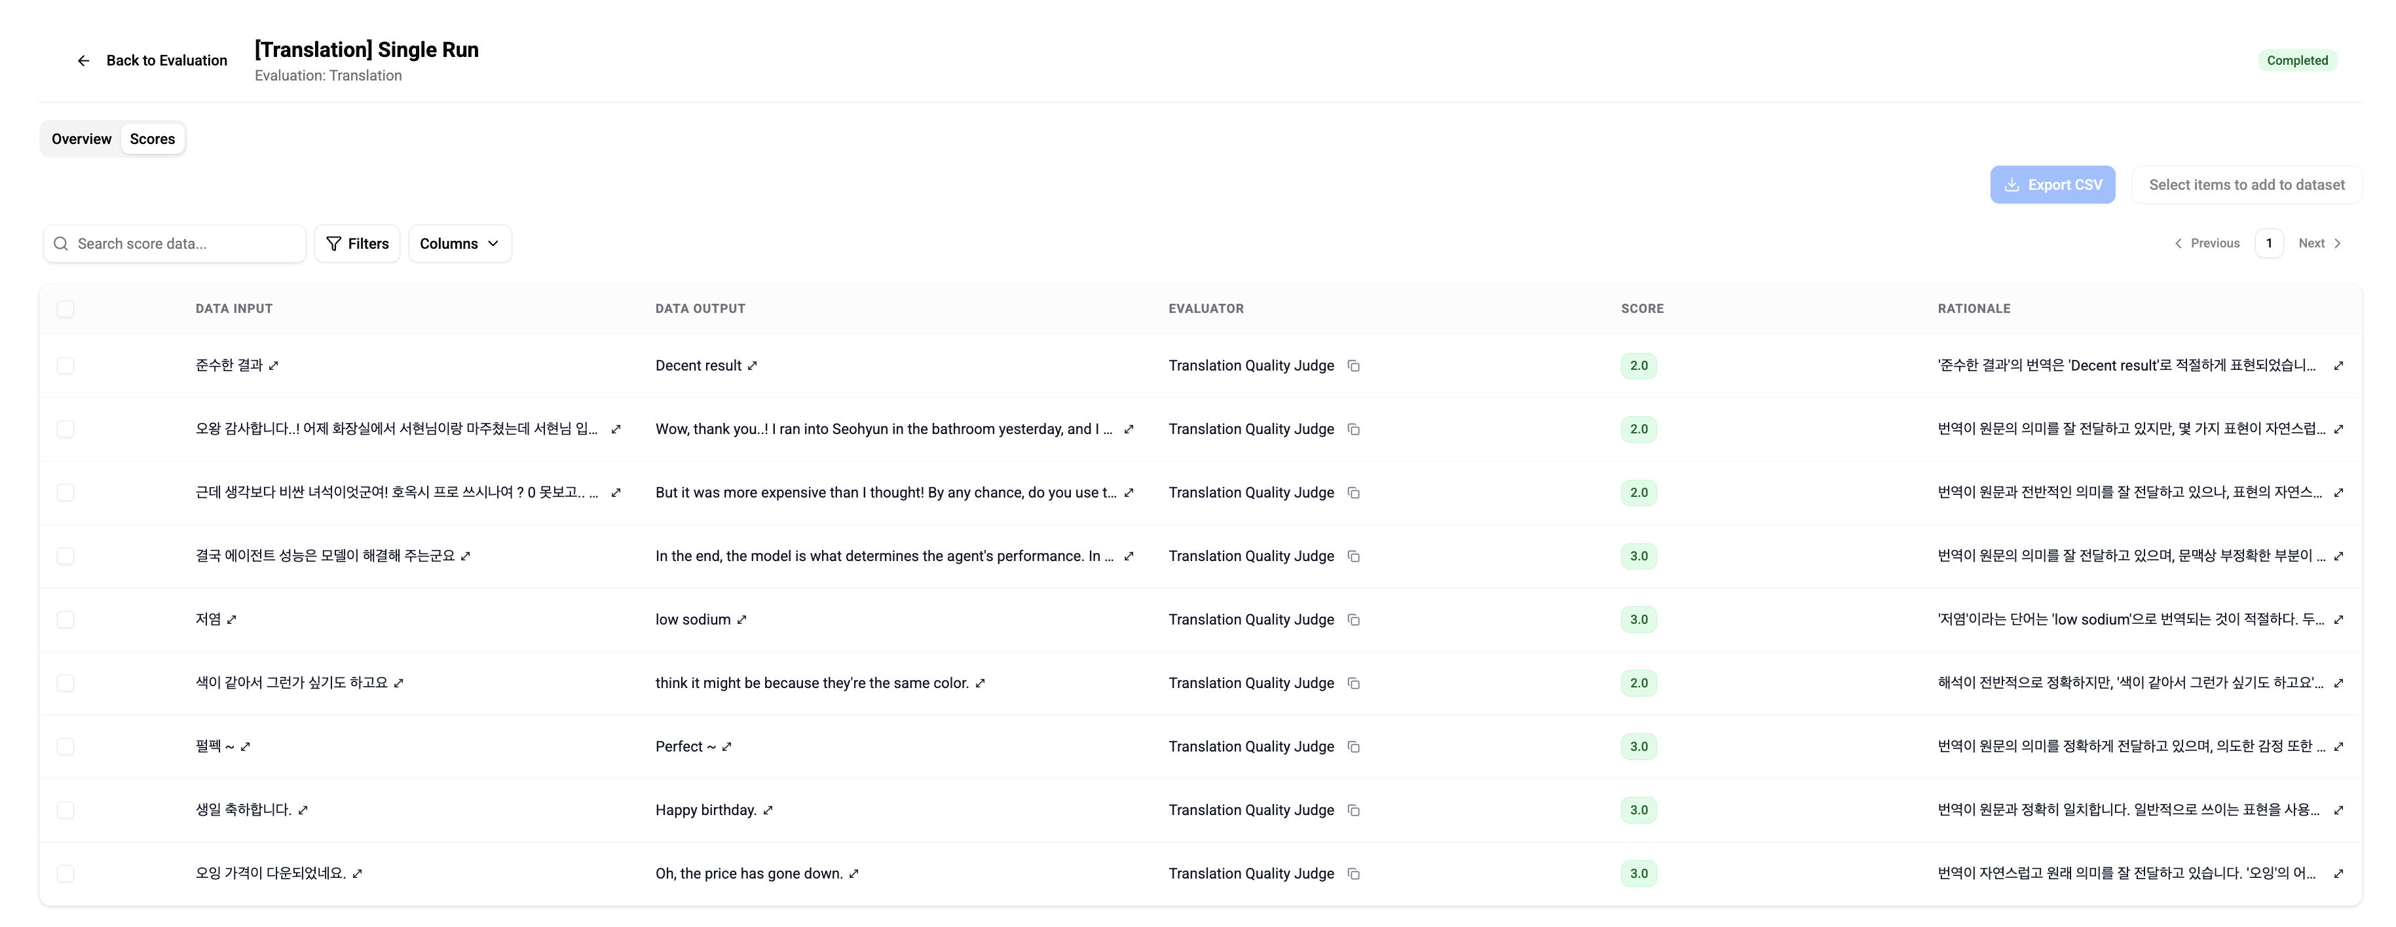
Task: Select page number 1
Action: [x=2268, y=244]
